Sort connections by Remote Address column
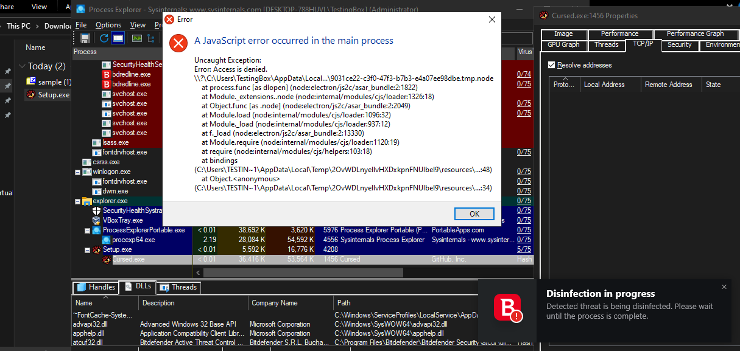The height and width of the screenshot is (351, 740). (671, 85)
